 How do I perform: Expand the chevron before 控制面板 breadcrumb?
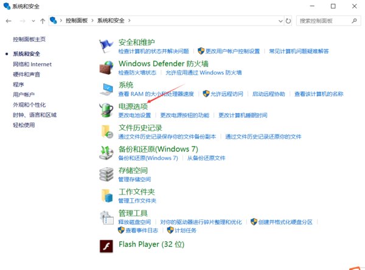(x=61, y=21)
